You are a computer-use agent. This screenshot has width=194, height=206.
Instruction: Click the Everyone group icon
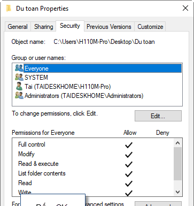tap(19, 68)
